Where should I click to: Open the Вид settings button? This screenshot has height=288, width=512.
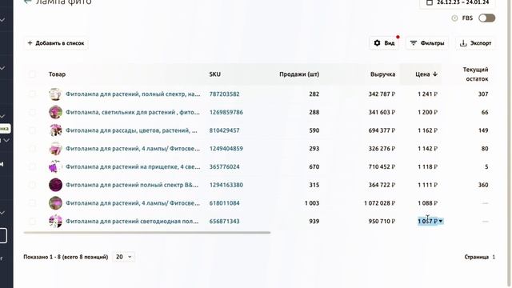[x=384, y=43]
